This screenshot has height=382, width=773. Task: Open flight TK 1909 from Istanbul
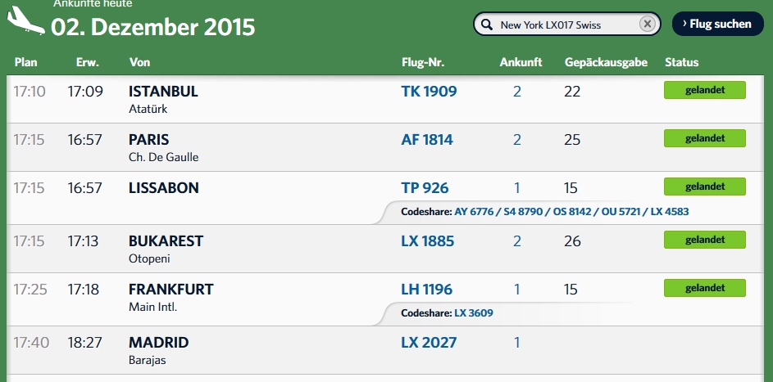click(429, 92)
